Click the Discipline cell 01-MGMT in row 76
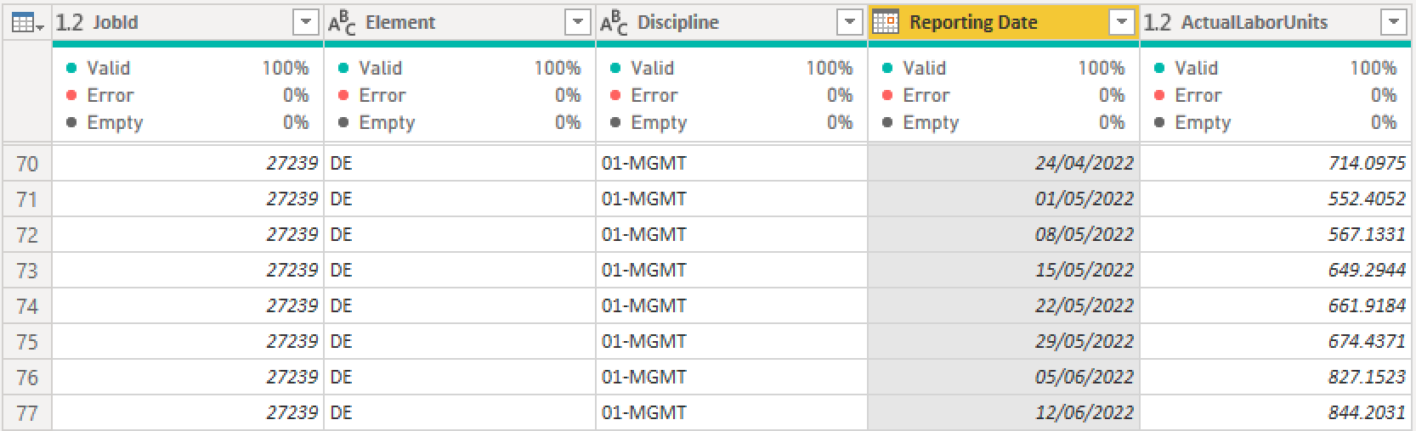This screenshot has height=431, width=1416. point(732,377)
